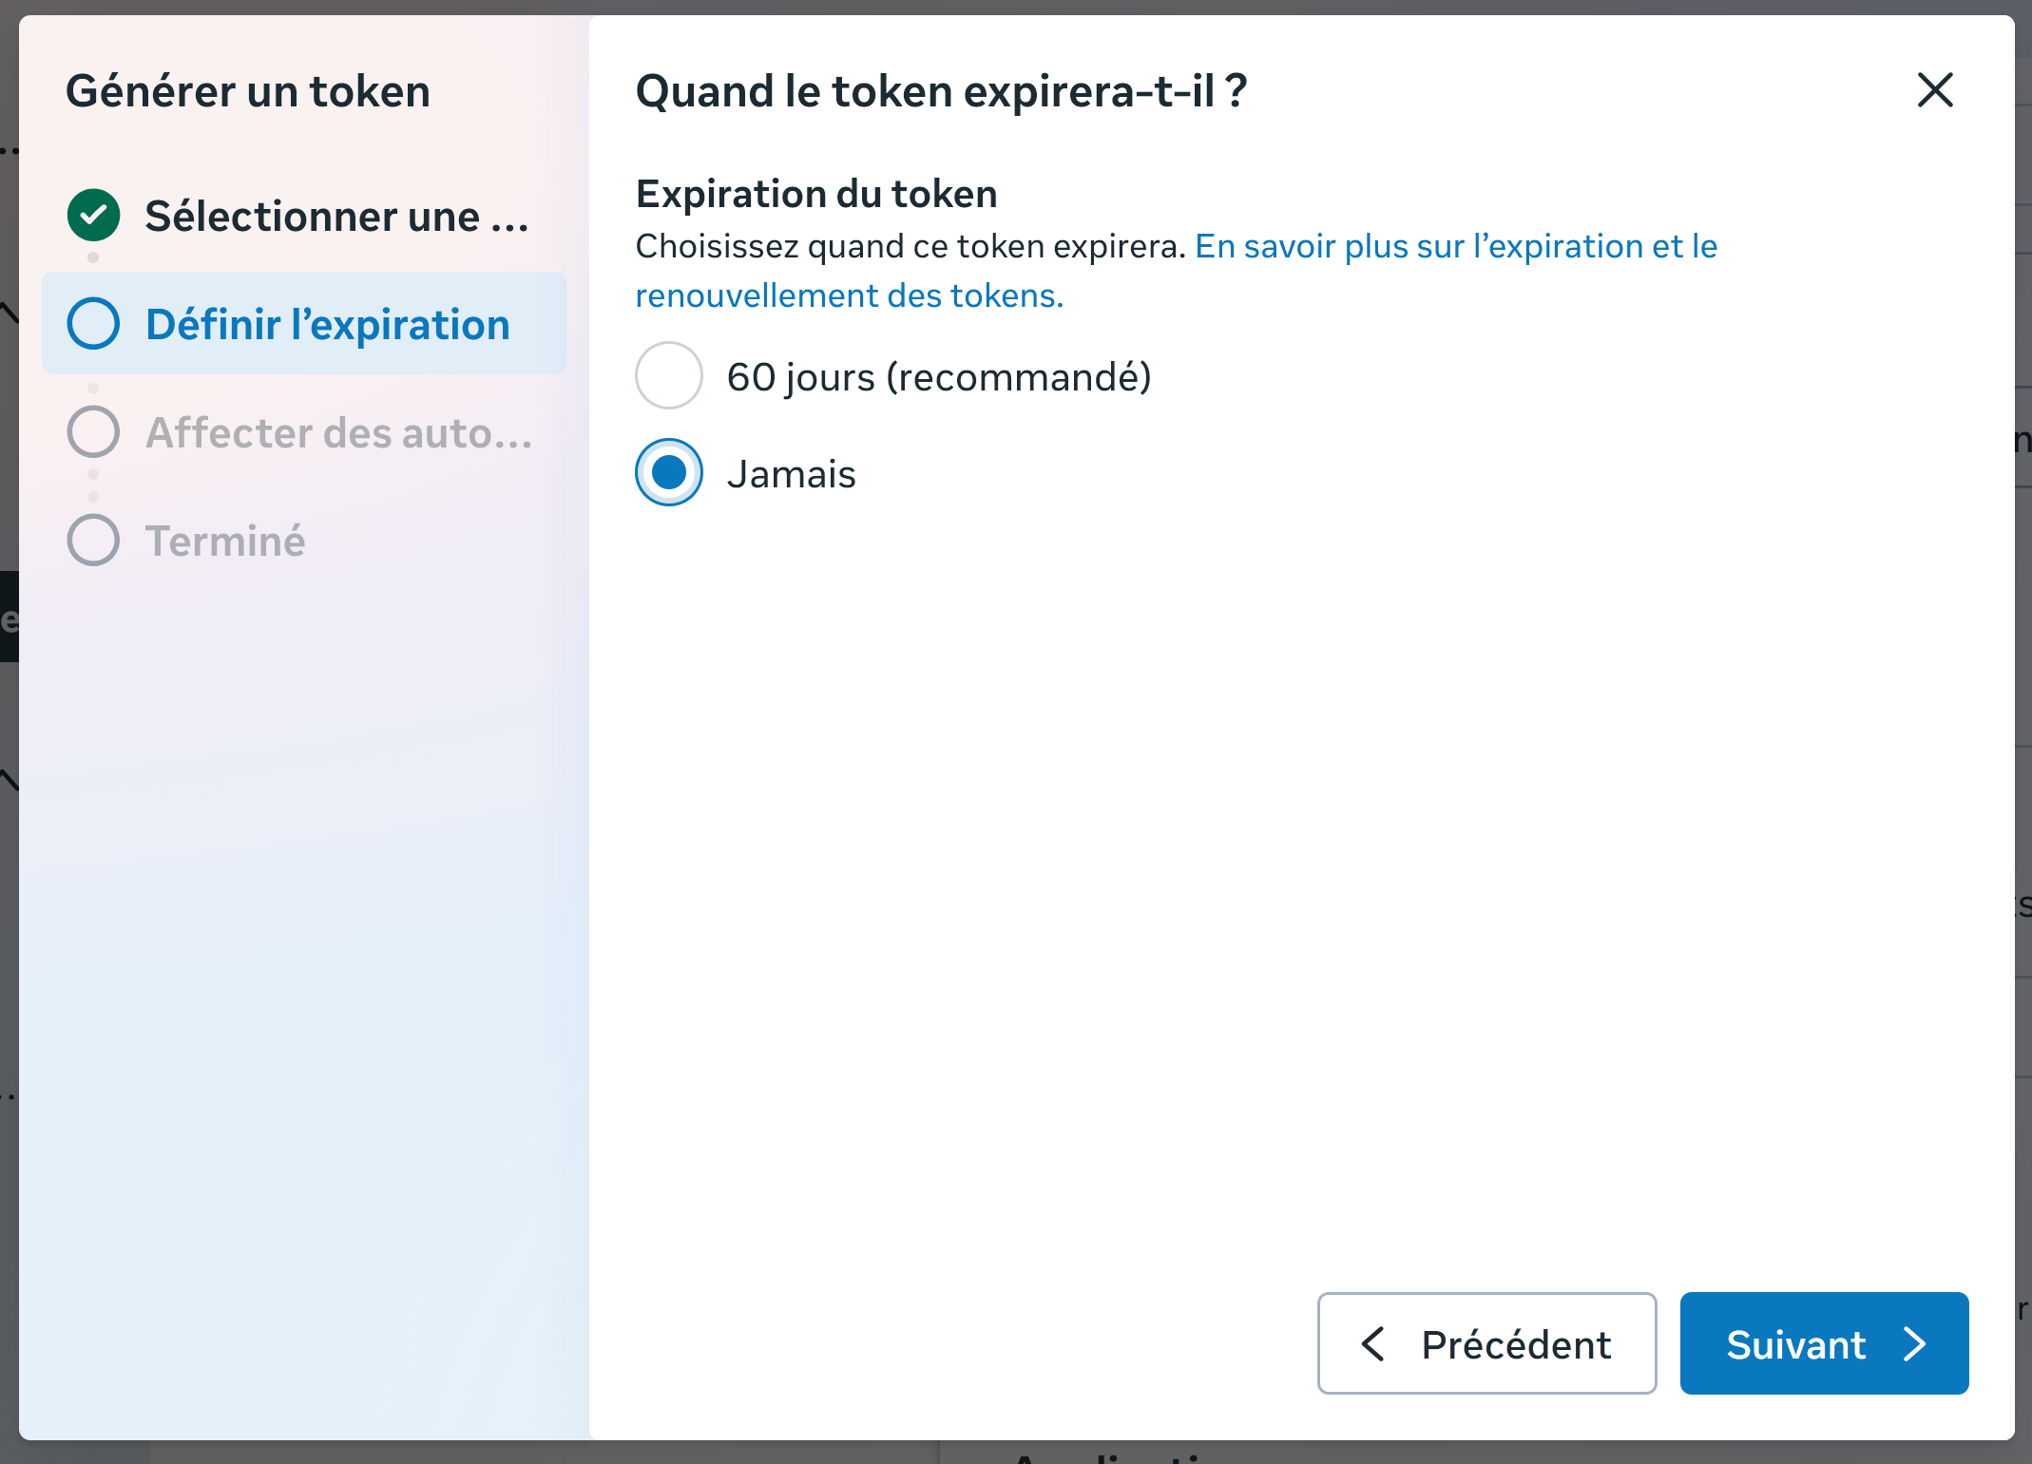The height and width of the screenshot is (1464, 2032).
Task: Click the Terminé step circle icon
Action: point(93,541)
